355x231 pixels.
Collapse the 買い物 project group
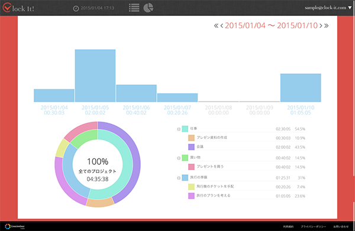point(179,158)
